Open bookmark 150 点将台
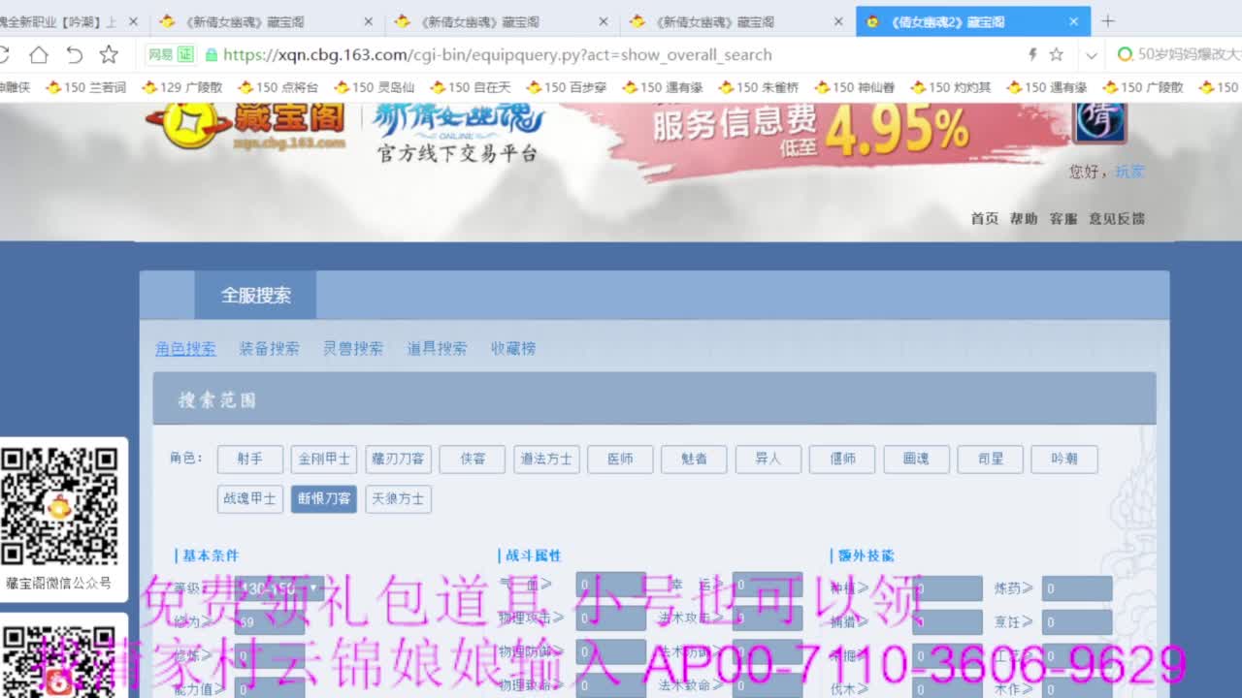The width and height of the screenshot is (1242, 698). 278,87
